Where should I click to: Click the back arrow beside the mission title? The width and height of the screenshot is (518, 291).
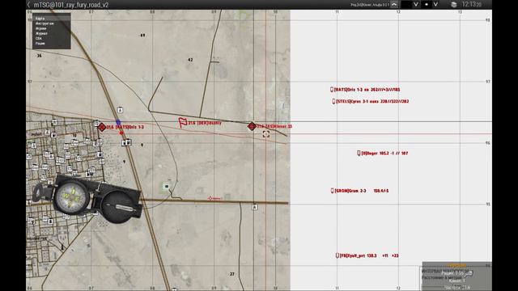point(29,5)
